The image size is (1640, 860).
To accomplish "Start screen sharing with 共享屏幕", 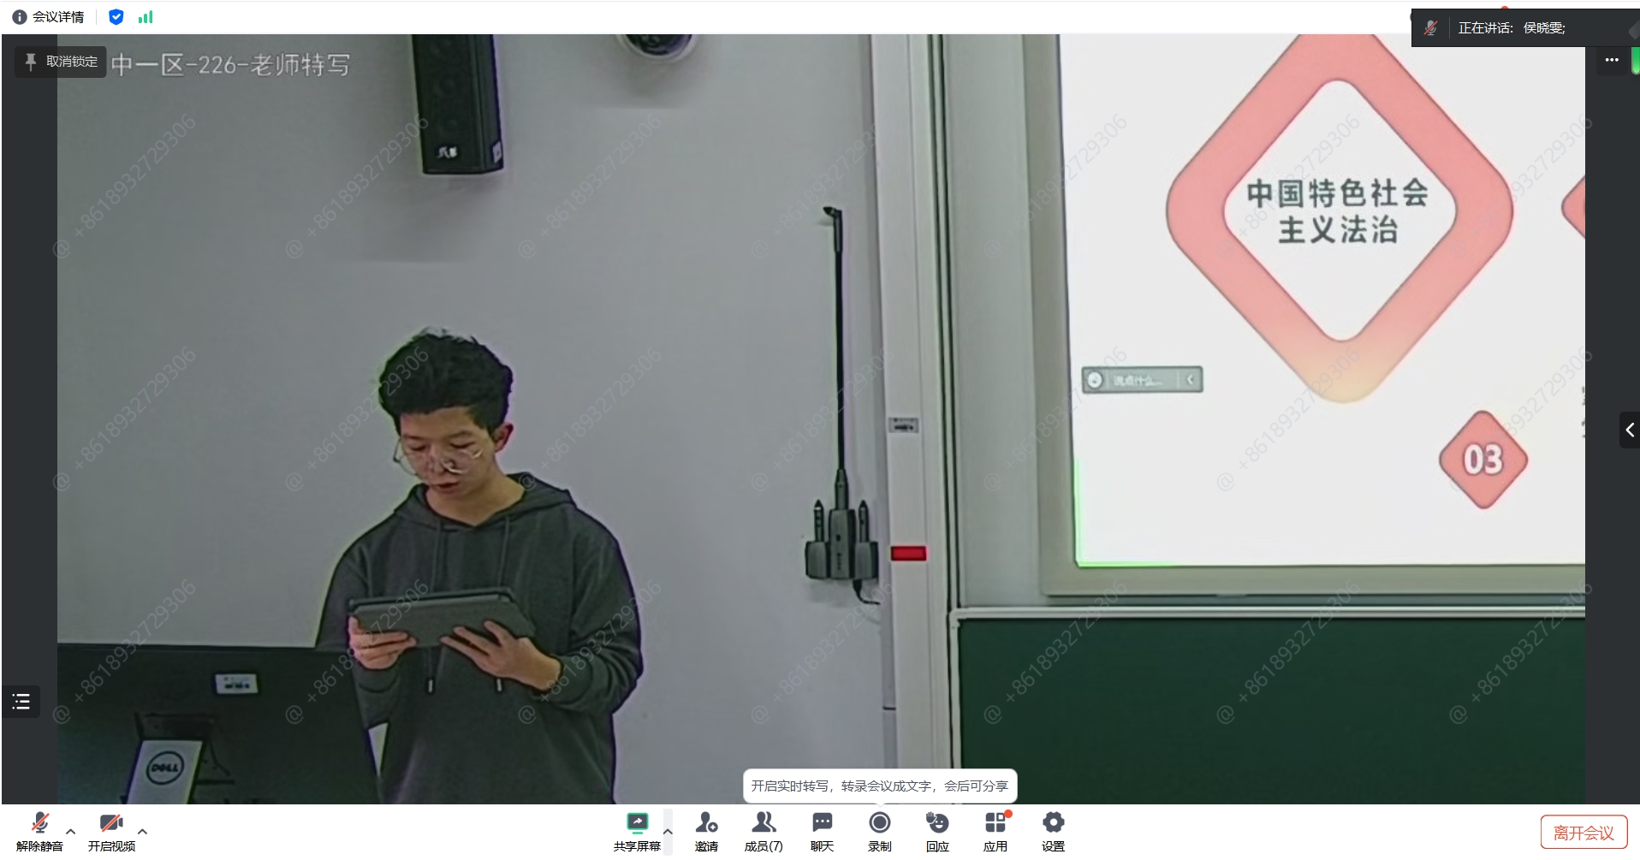I will click(637, 831).
